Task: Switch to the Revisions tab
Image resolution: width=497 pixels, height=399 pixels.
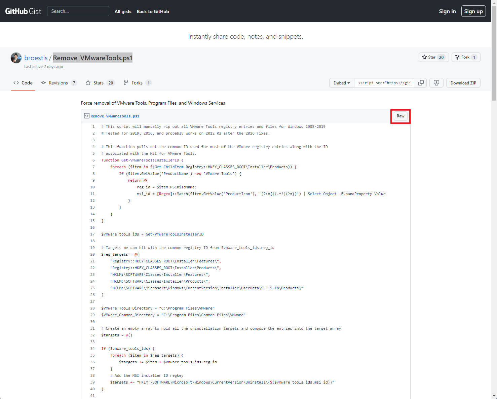Action: coord(58,83)
